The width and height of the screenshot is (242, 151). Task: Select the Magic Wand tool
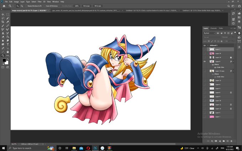click(x=7, y=18)
